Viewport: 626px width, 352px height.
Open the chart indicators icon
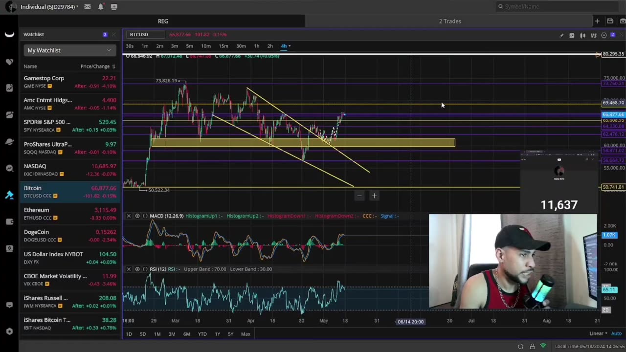(572, 35)
